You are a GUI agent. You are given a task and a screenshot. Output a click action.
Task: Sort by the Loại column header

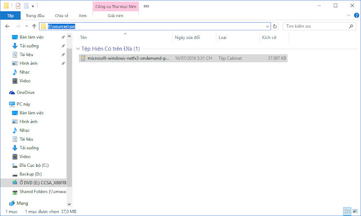(x=238, y=37)
